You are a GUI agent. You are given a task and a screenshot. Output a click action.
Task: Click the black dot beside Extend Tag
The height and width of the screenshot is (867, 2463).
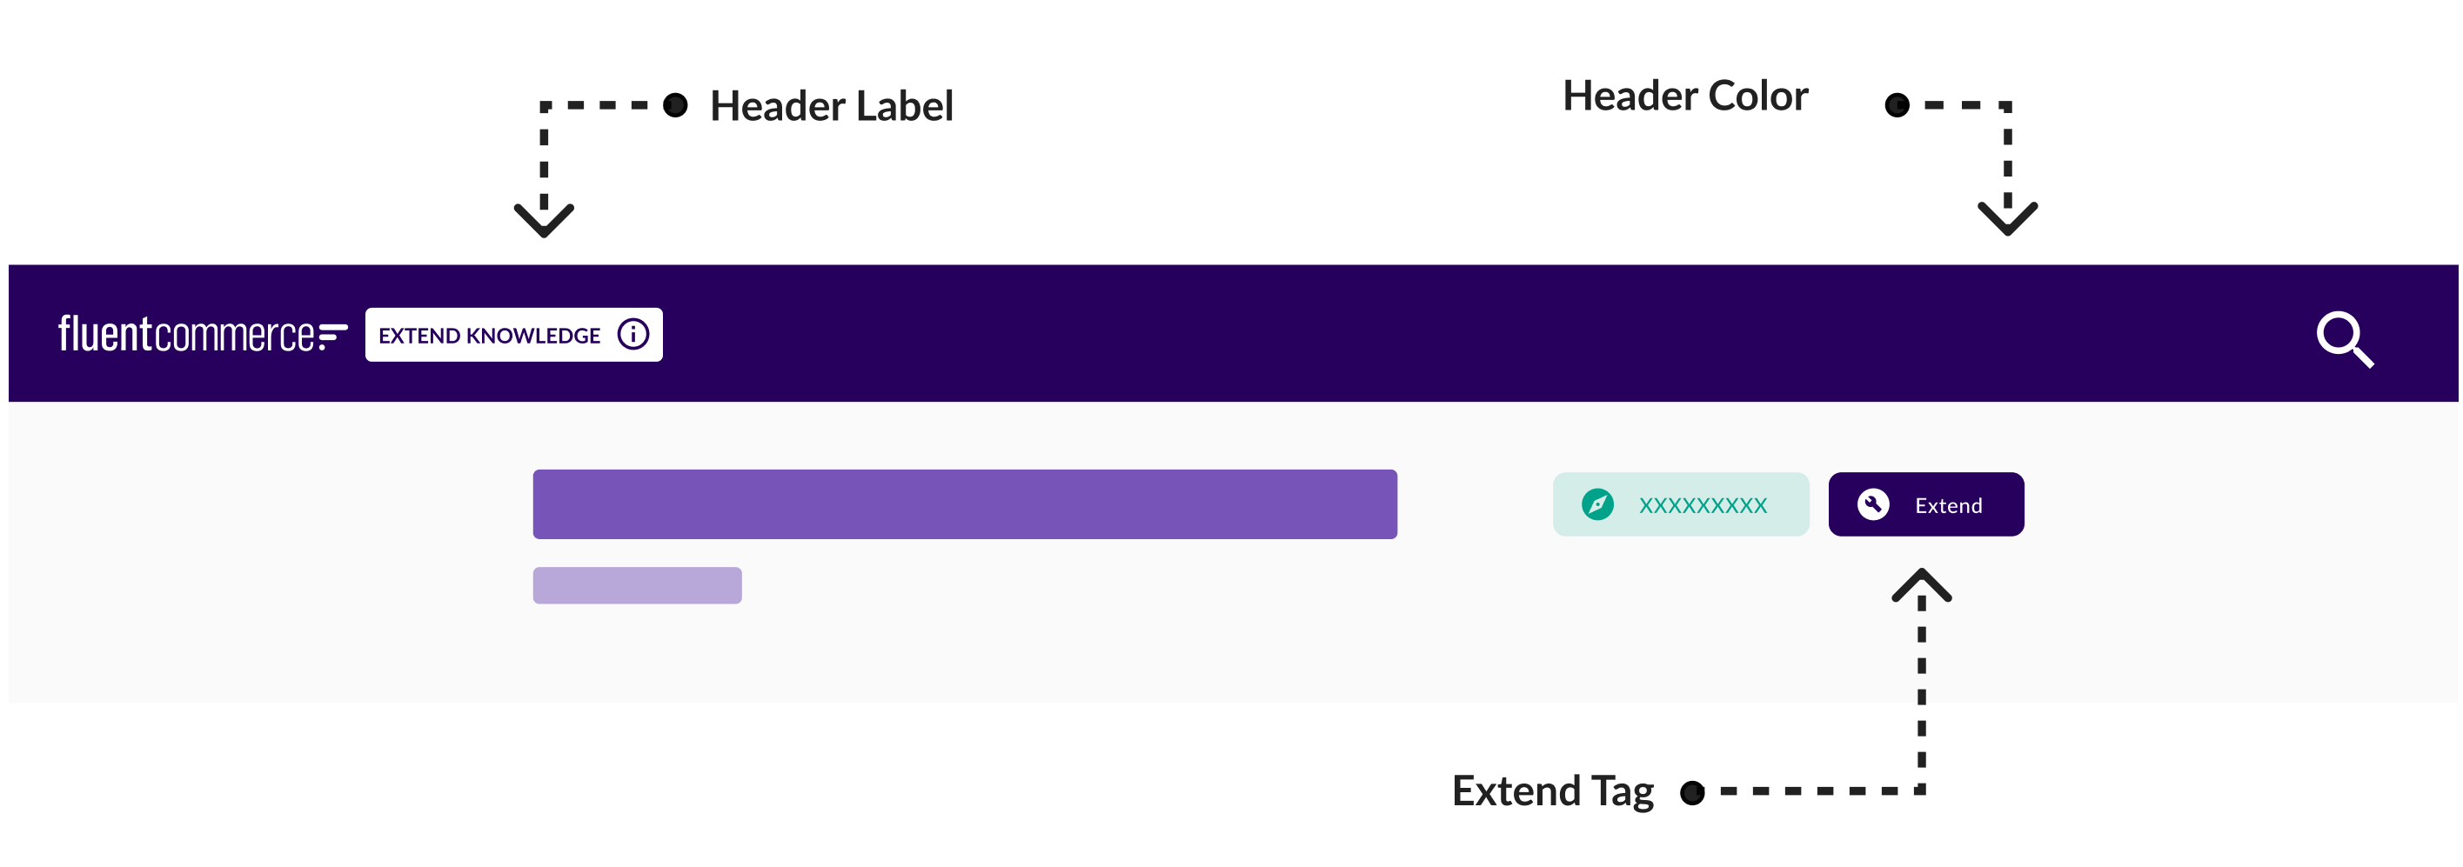[x=1691, y=792]
